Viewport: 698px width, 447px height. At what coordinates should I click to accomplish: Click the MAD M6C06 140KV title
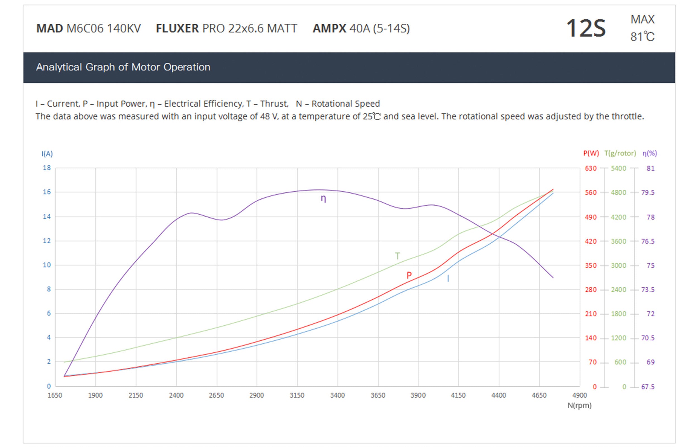pyautogui.click(x=89, y=28)
